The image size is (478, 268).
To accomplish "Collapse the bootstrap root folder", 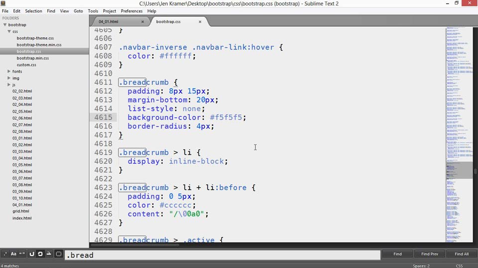I will pos(5,25).
